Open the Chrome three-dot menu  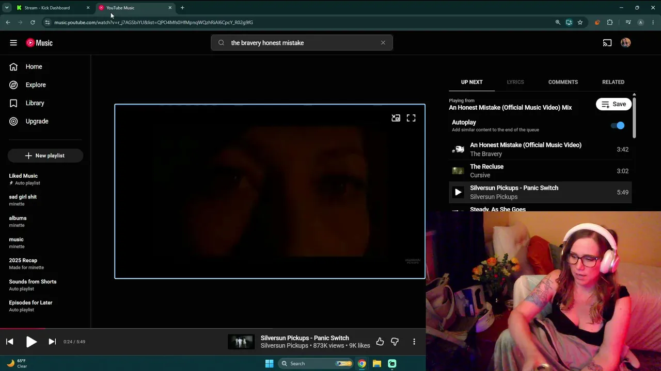[653, 22]
